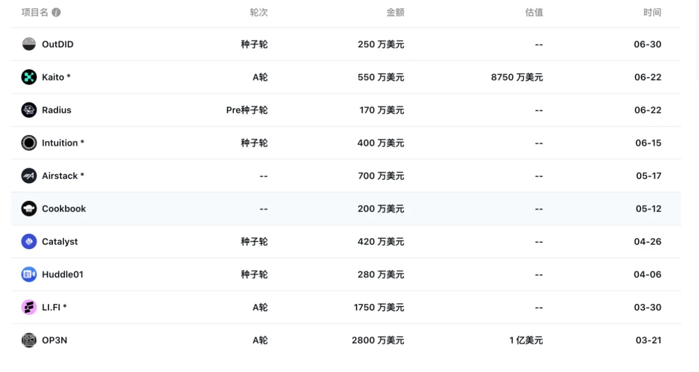
Task: Select the 06-22 date in Radius row
Action: 648,110
